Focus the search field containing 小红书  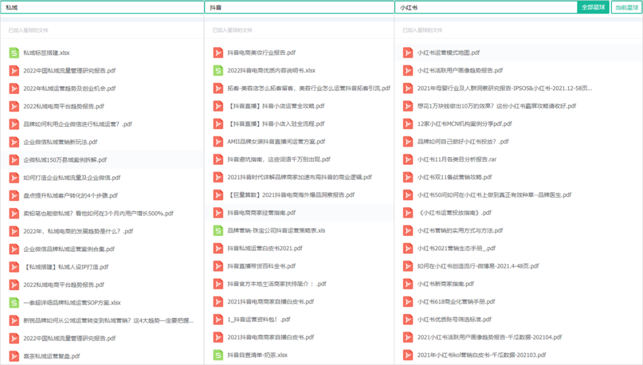[x=486, y=7]
